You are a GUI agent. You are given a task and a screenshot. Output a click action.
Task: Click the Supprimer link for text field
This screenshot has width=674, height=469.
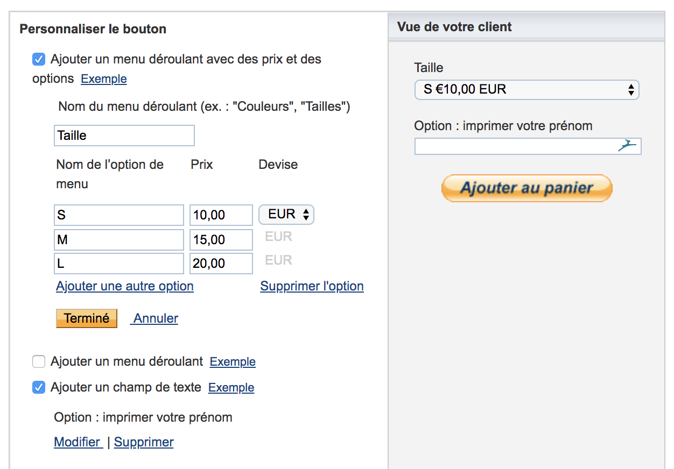144,442
